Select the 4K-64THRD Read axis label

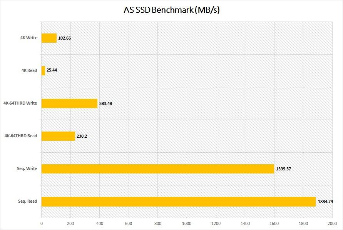21,136
